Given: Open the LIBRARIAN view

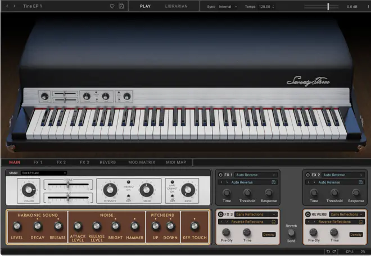Looking at the screenshot, I should pos(177,6).
